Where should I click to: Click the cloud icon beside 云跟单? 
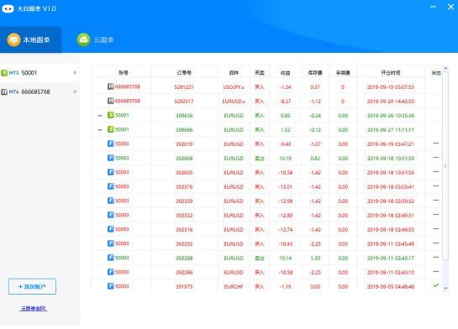click(83, 39)
